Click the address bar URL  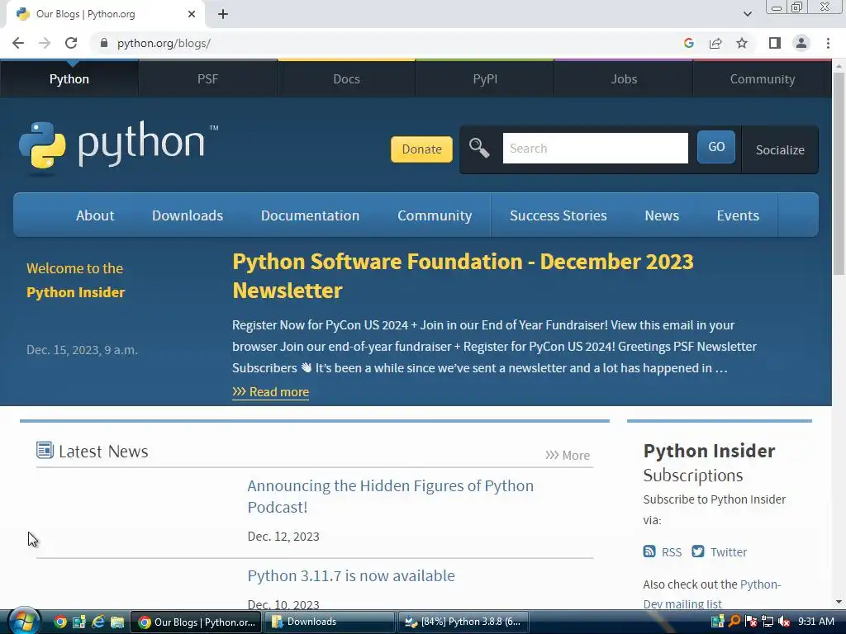[164, 43]
